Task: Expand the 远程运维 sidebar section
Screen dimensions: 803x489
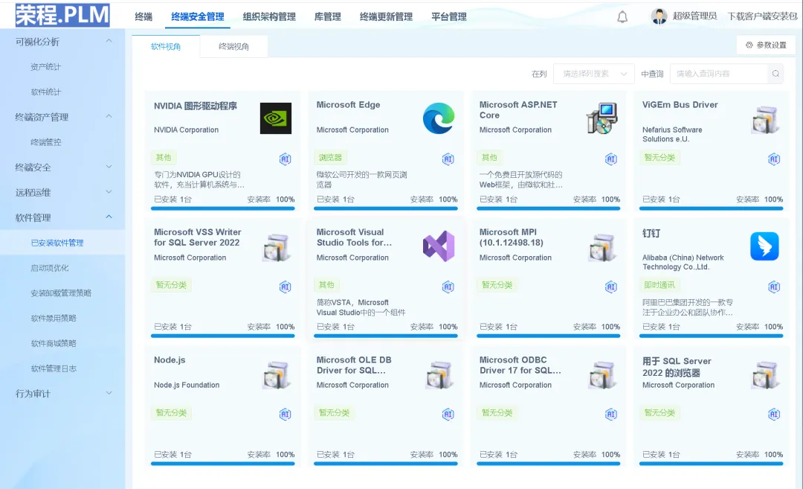Action: [109, 192]
